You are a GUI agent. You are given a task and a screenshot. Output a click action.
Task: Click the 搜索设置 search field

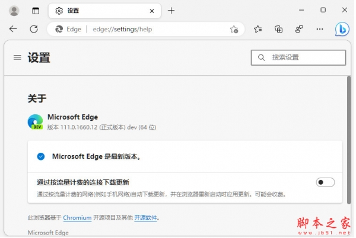pos(298,57)
